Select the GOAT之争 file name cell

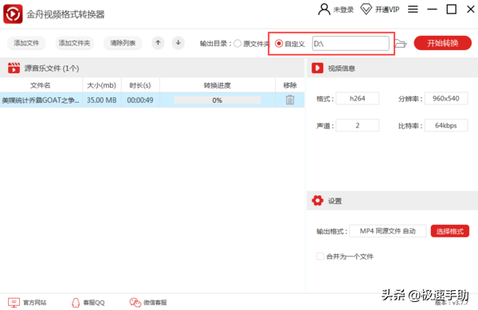pyautogui.click(x=41, y=100)
